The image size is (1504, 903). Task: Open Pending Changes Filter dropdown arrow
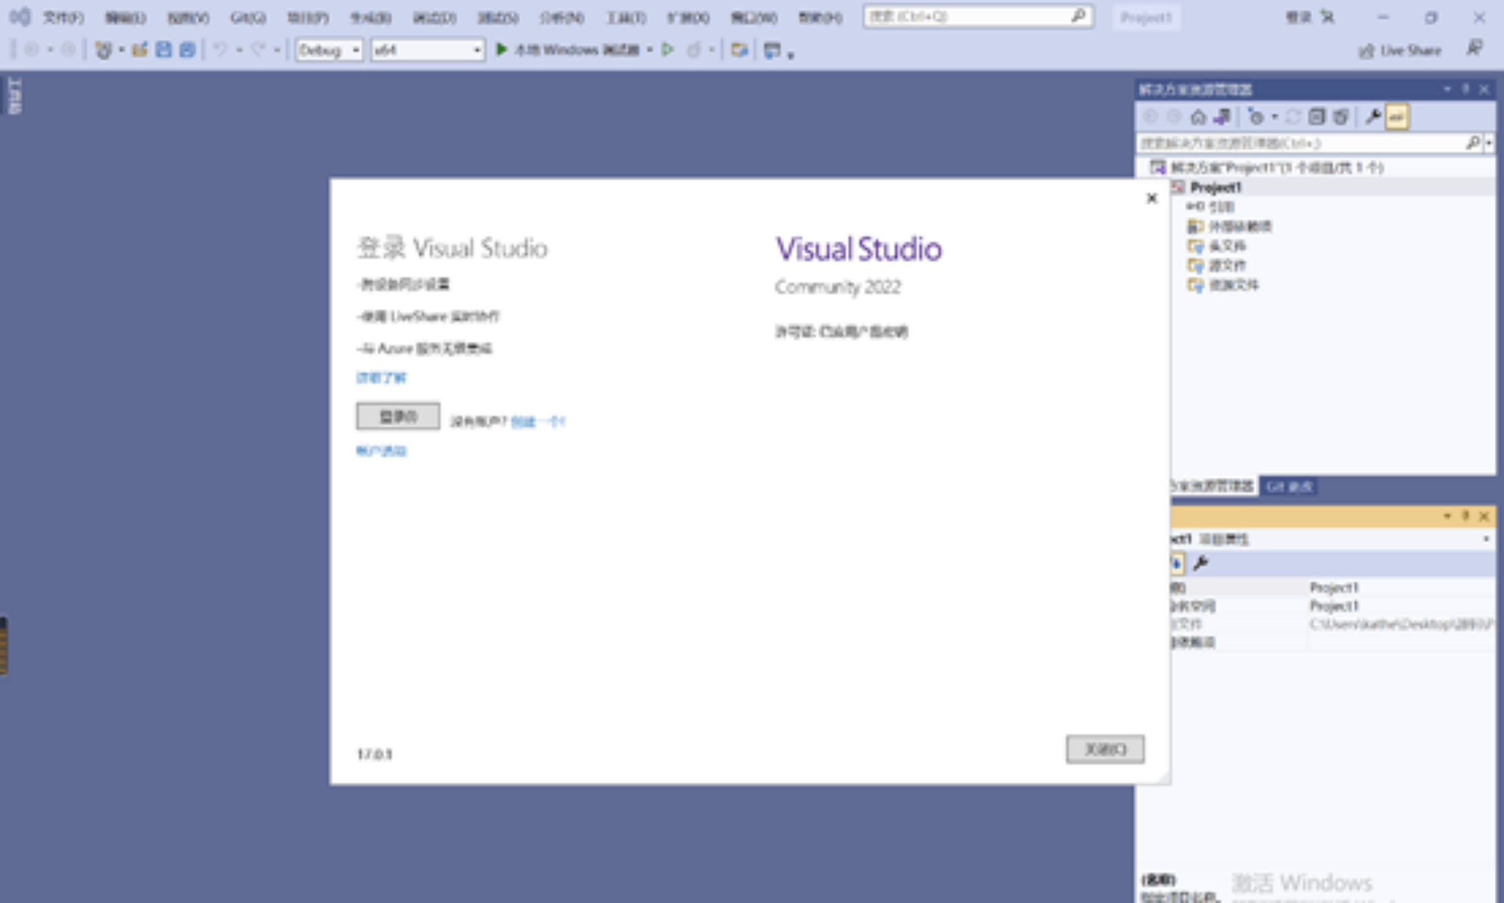tap(1274, 117)
